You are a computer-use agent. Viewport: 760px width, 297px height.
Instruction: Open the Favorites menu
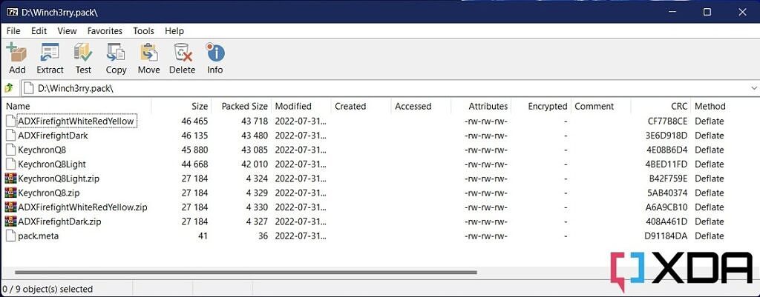tap(105, 31)
